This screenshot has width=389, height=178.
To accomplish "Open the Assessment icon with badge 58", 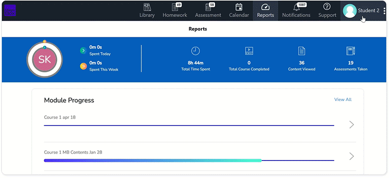I will click(x=208, y=7).
